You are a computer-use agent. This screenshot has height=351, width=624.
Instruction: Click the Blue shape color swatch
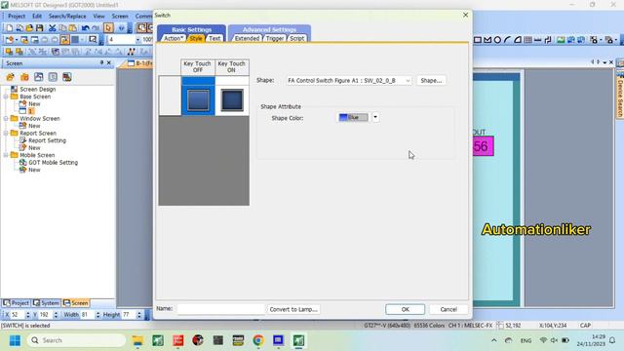point(353,117)
